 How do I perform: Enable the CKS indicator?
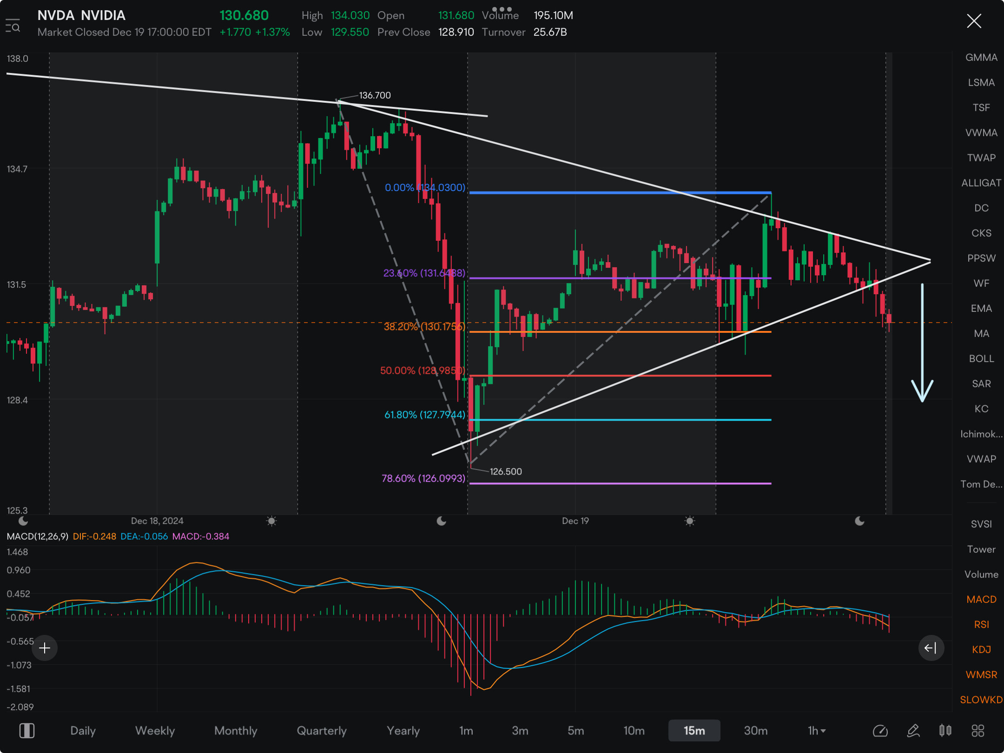pyautogui.click(x=981, y=233)
